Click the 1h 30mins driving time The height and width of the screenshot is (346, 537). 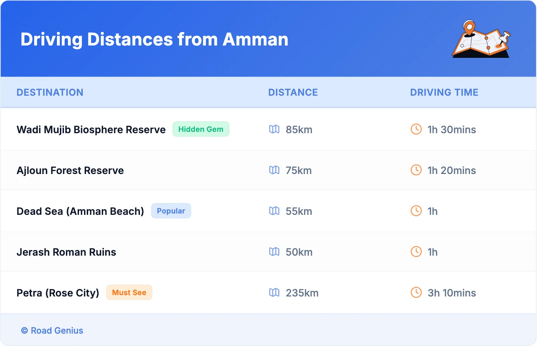tap(452, 129)
